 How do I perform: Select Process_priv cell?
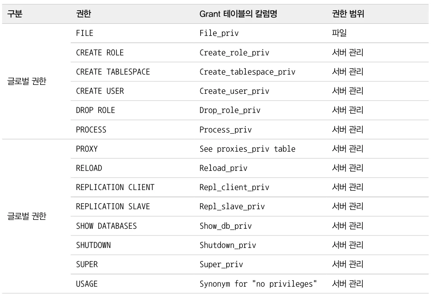click(x=225, y=130)
